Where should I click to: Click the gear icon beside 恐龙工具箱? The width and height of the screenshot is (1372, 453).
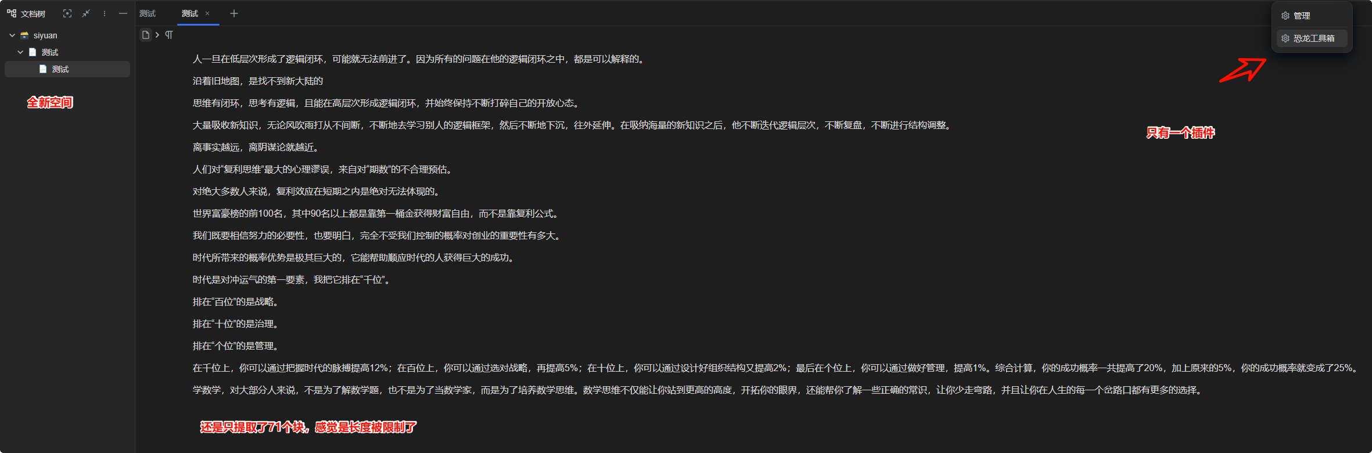(1285, 38)
